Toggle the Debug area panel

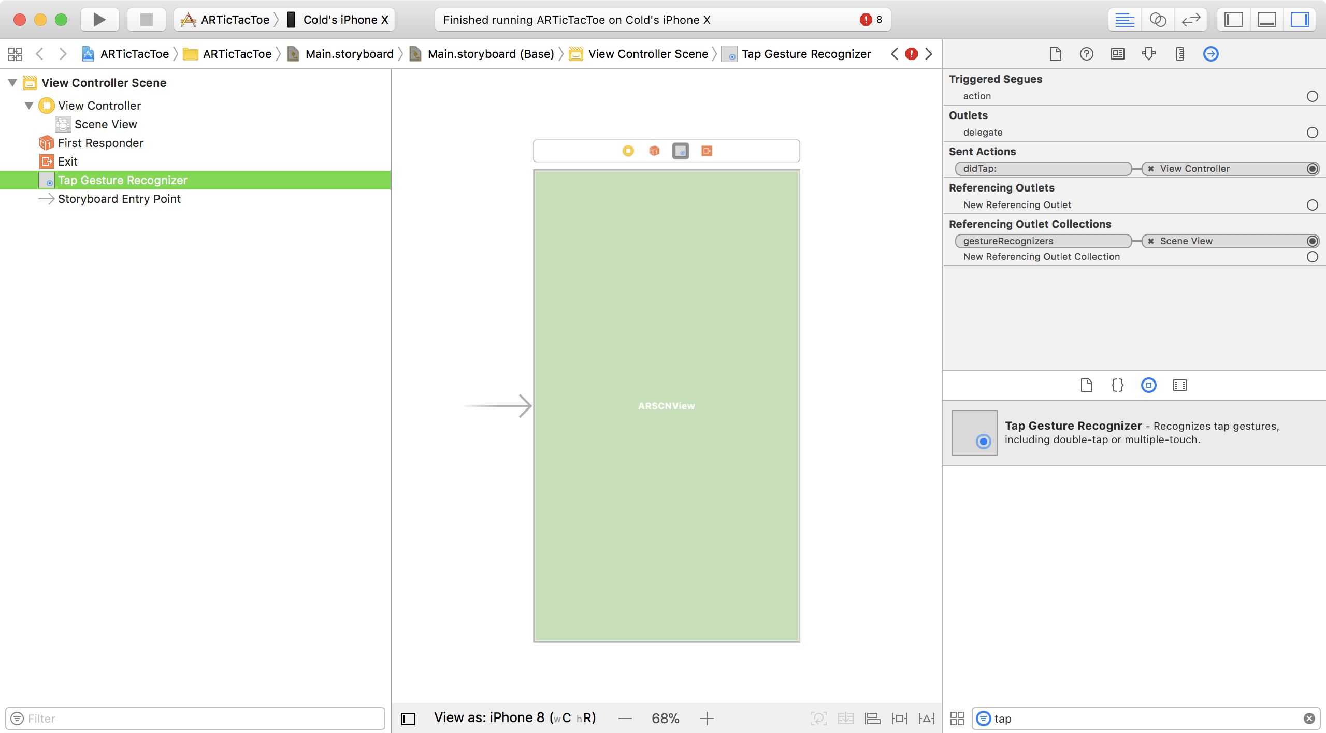tap(1266, 20)
